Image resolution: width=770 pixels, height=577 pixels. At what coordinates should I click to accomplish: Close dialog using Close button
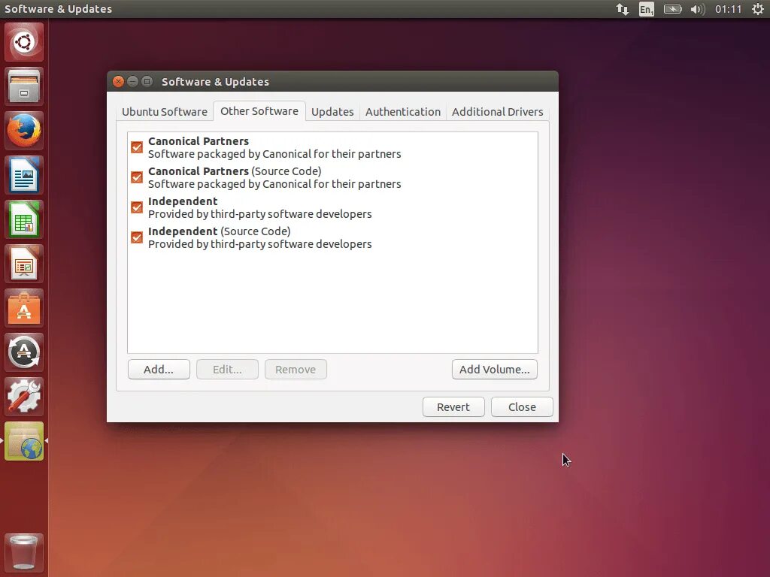point(522,406)
